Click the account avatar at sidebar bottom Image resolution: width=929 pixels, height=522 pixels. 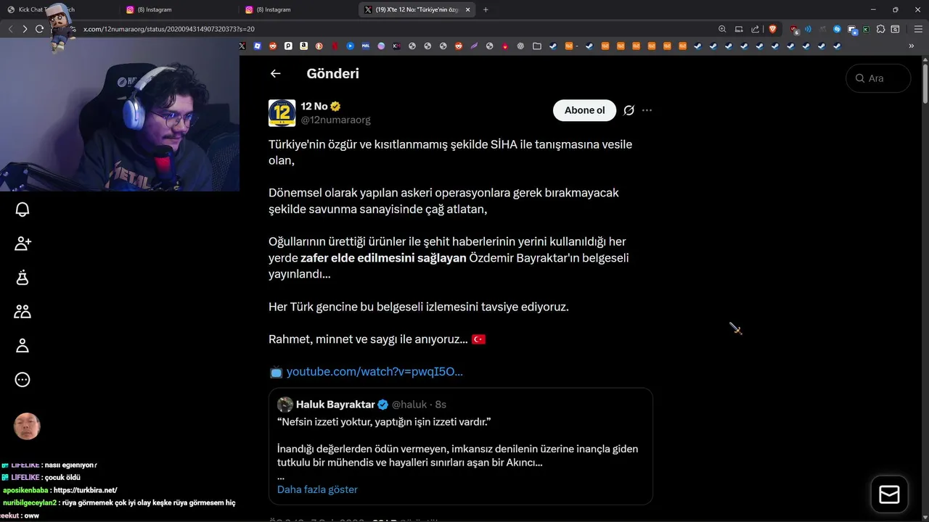[x=27, y=426]
